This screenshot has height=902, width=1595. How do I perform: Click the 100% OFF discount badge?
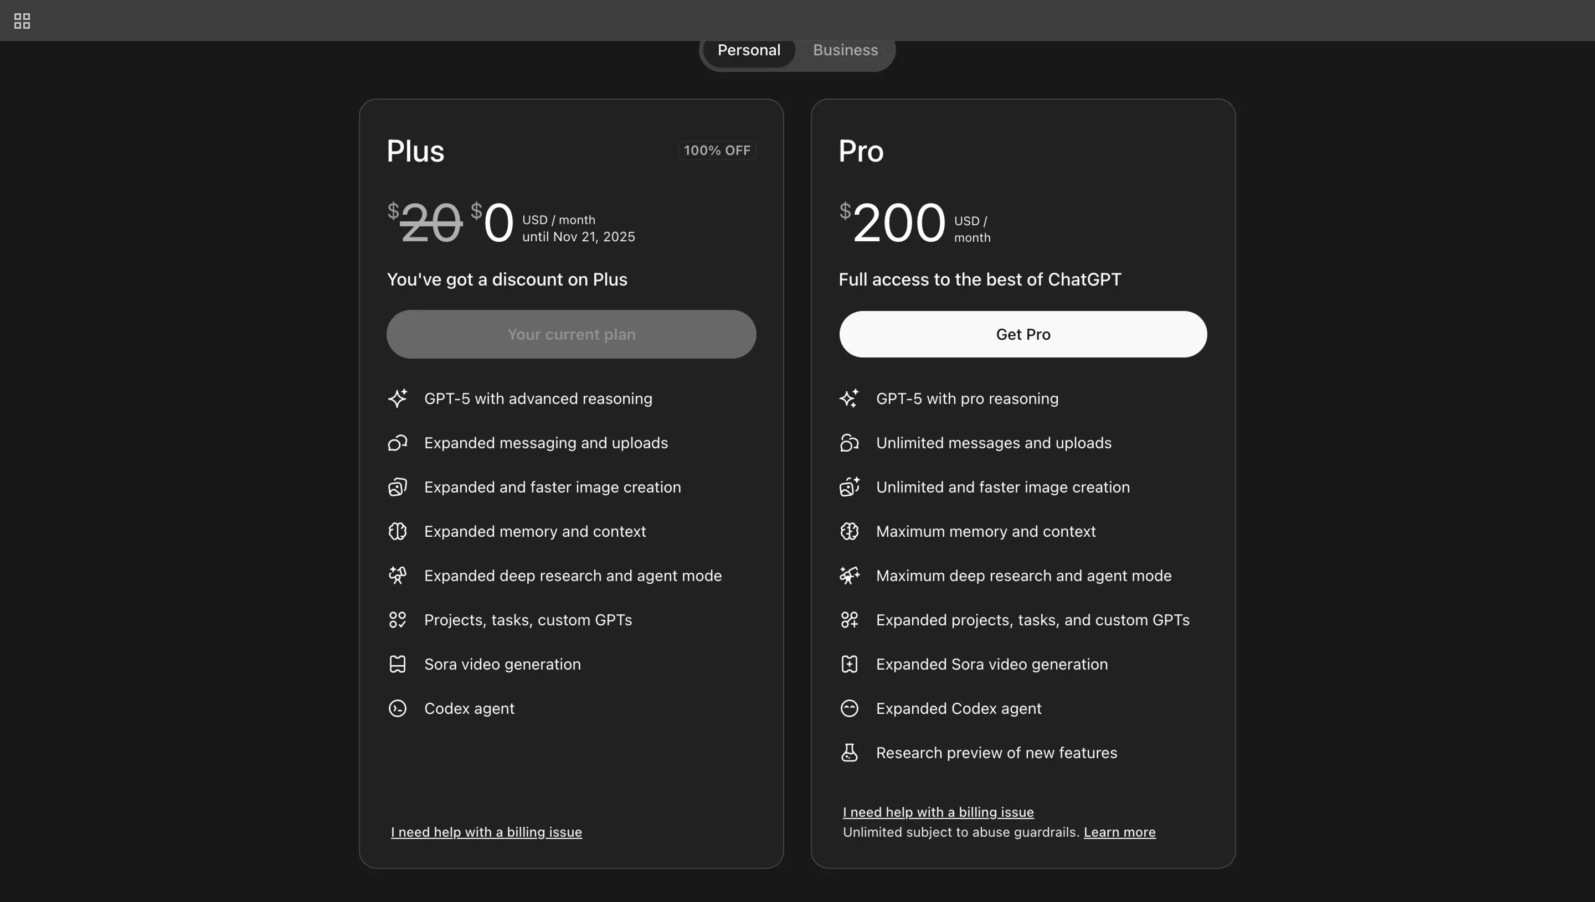[717, 151]
